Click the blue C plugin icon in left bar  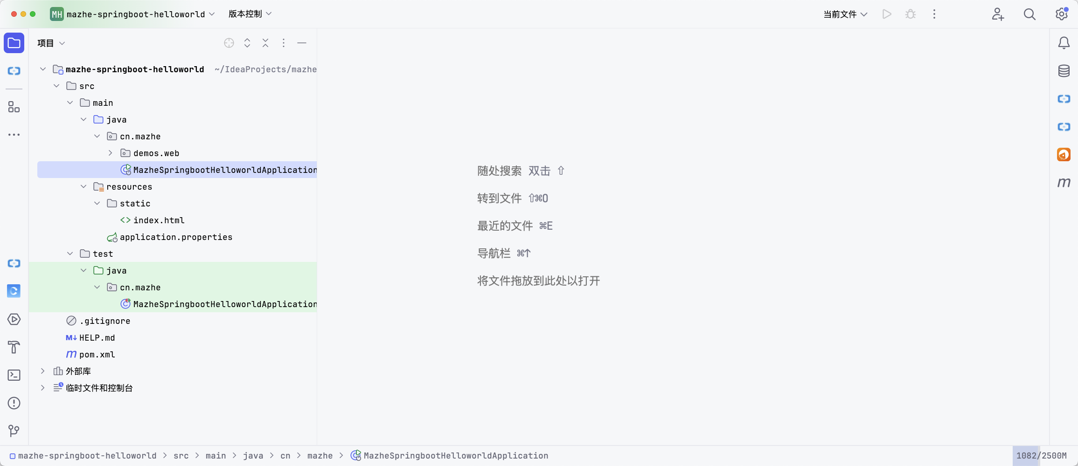click(14, 291)
